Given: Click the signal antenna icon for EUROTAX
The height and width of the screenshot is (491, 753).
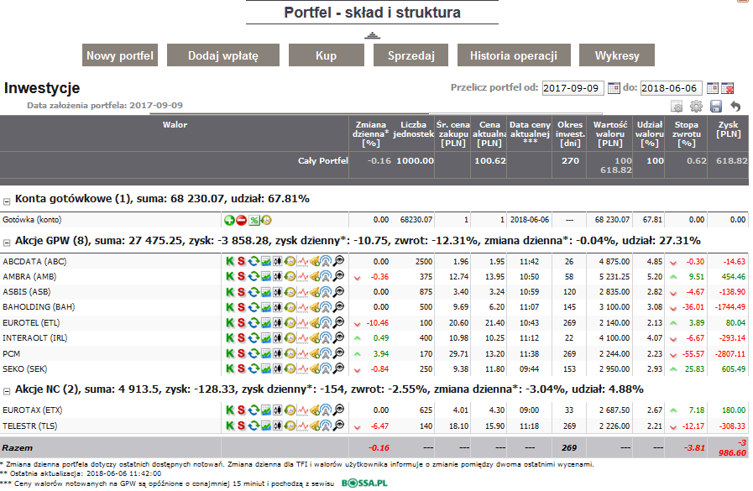Looking at the screenshot, I should pyautogui.click(x=326, y=410).
